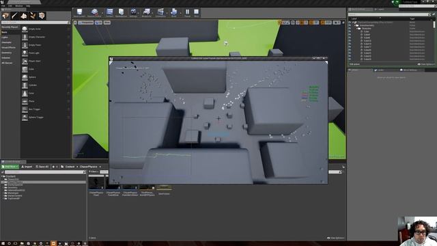437x246 pixels.
Task: Collapse the Obstacles folder in World Outliner
Action: click(357, 29)
